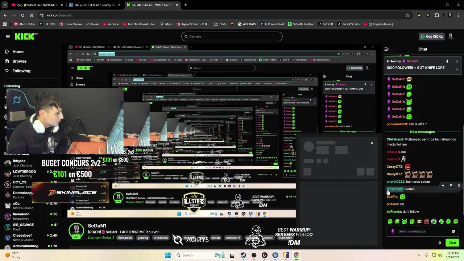Delete Screech66's chat message
This screenshot has height=261, width=464.
point(459,186)
